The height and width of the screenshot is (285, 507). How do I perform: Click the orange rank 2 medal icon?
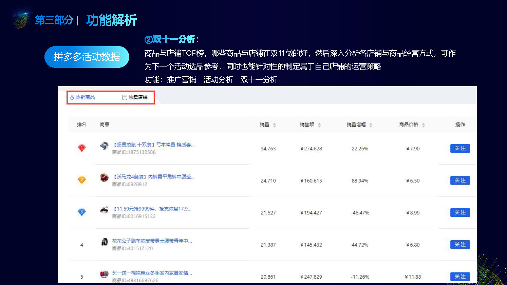[x=82, y=180]
